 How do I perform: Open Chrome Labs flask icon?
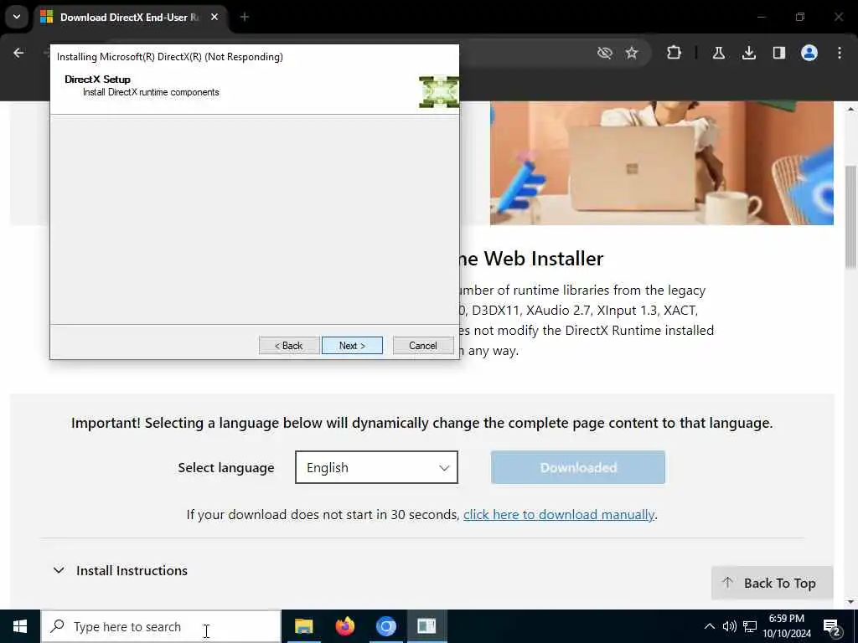click(x=718, y=53)
